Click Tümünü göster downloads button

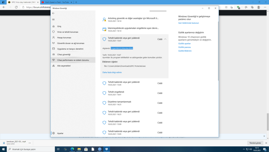click(x=255, y=143)
